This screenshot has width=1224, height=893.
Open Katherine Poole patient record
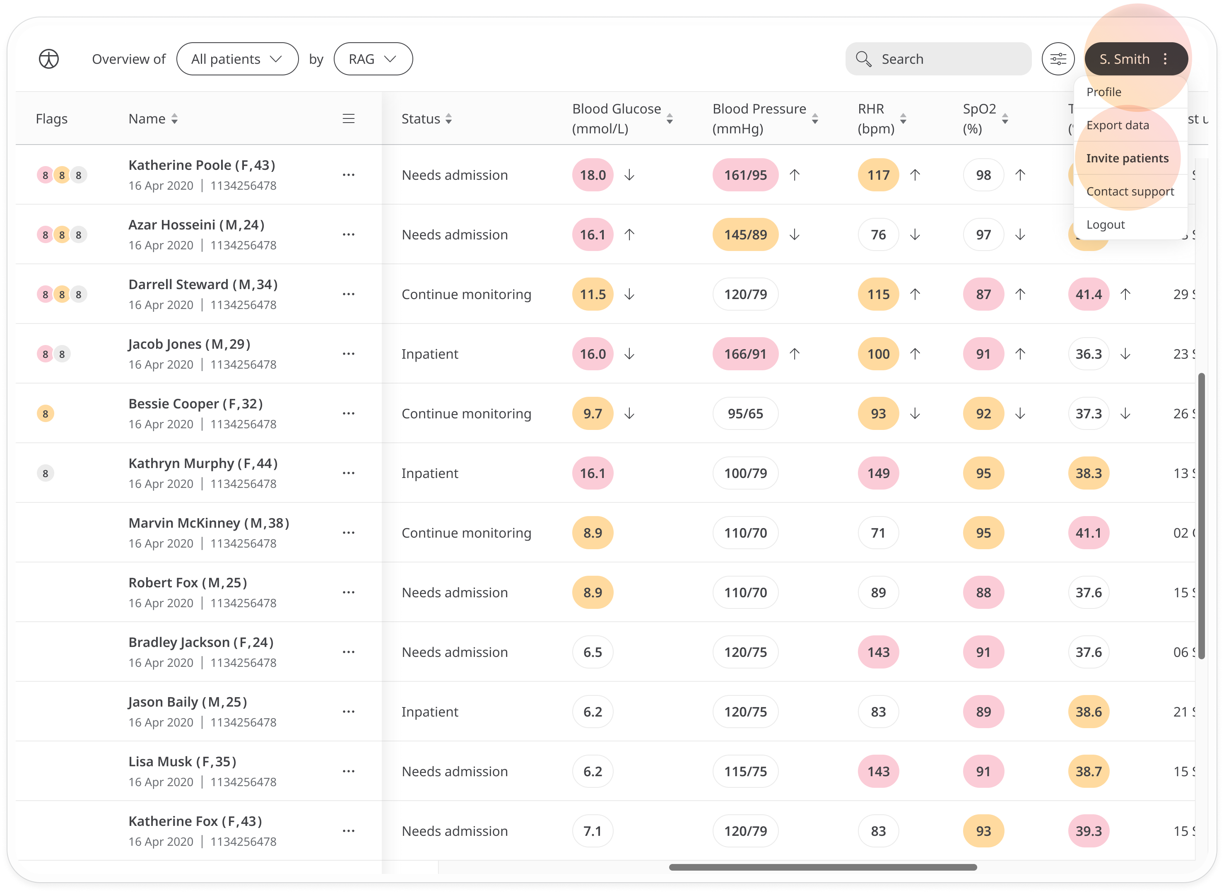pos(202,165)
